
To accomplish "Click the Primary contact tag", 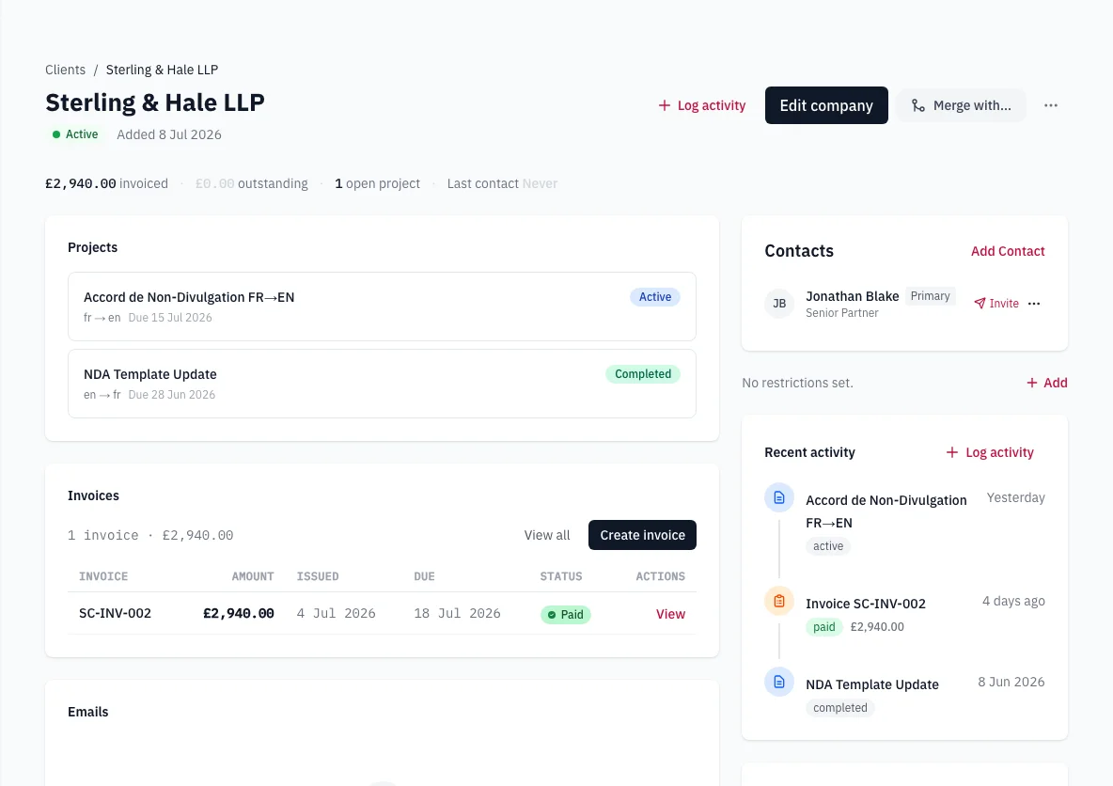I will (930, 296).
